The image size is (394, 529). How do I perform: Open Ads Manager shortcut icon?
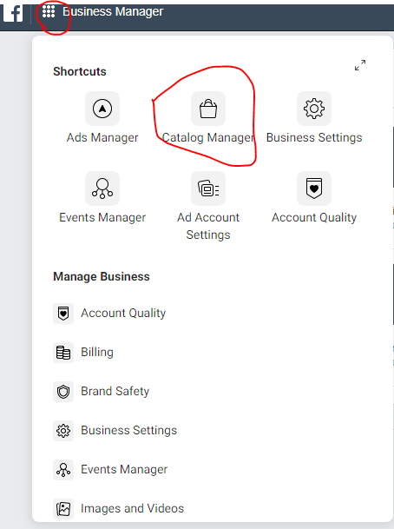pos(102,109)
